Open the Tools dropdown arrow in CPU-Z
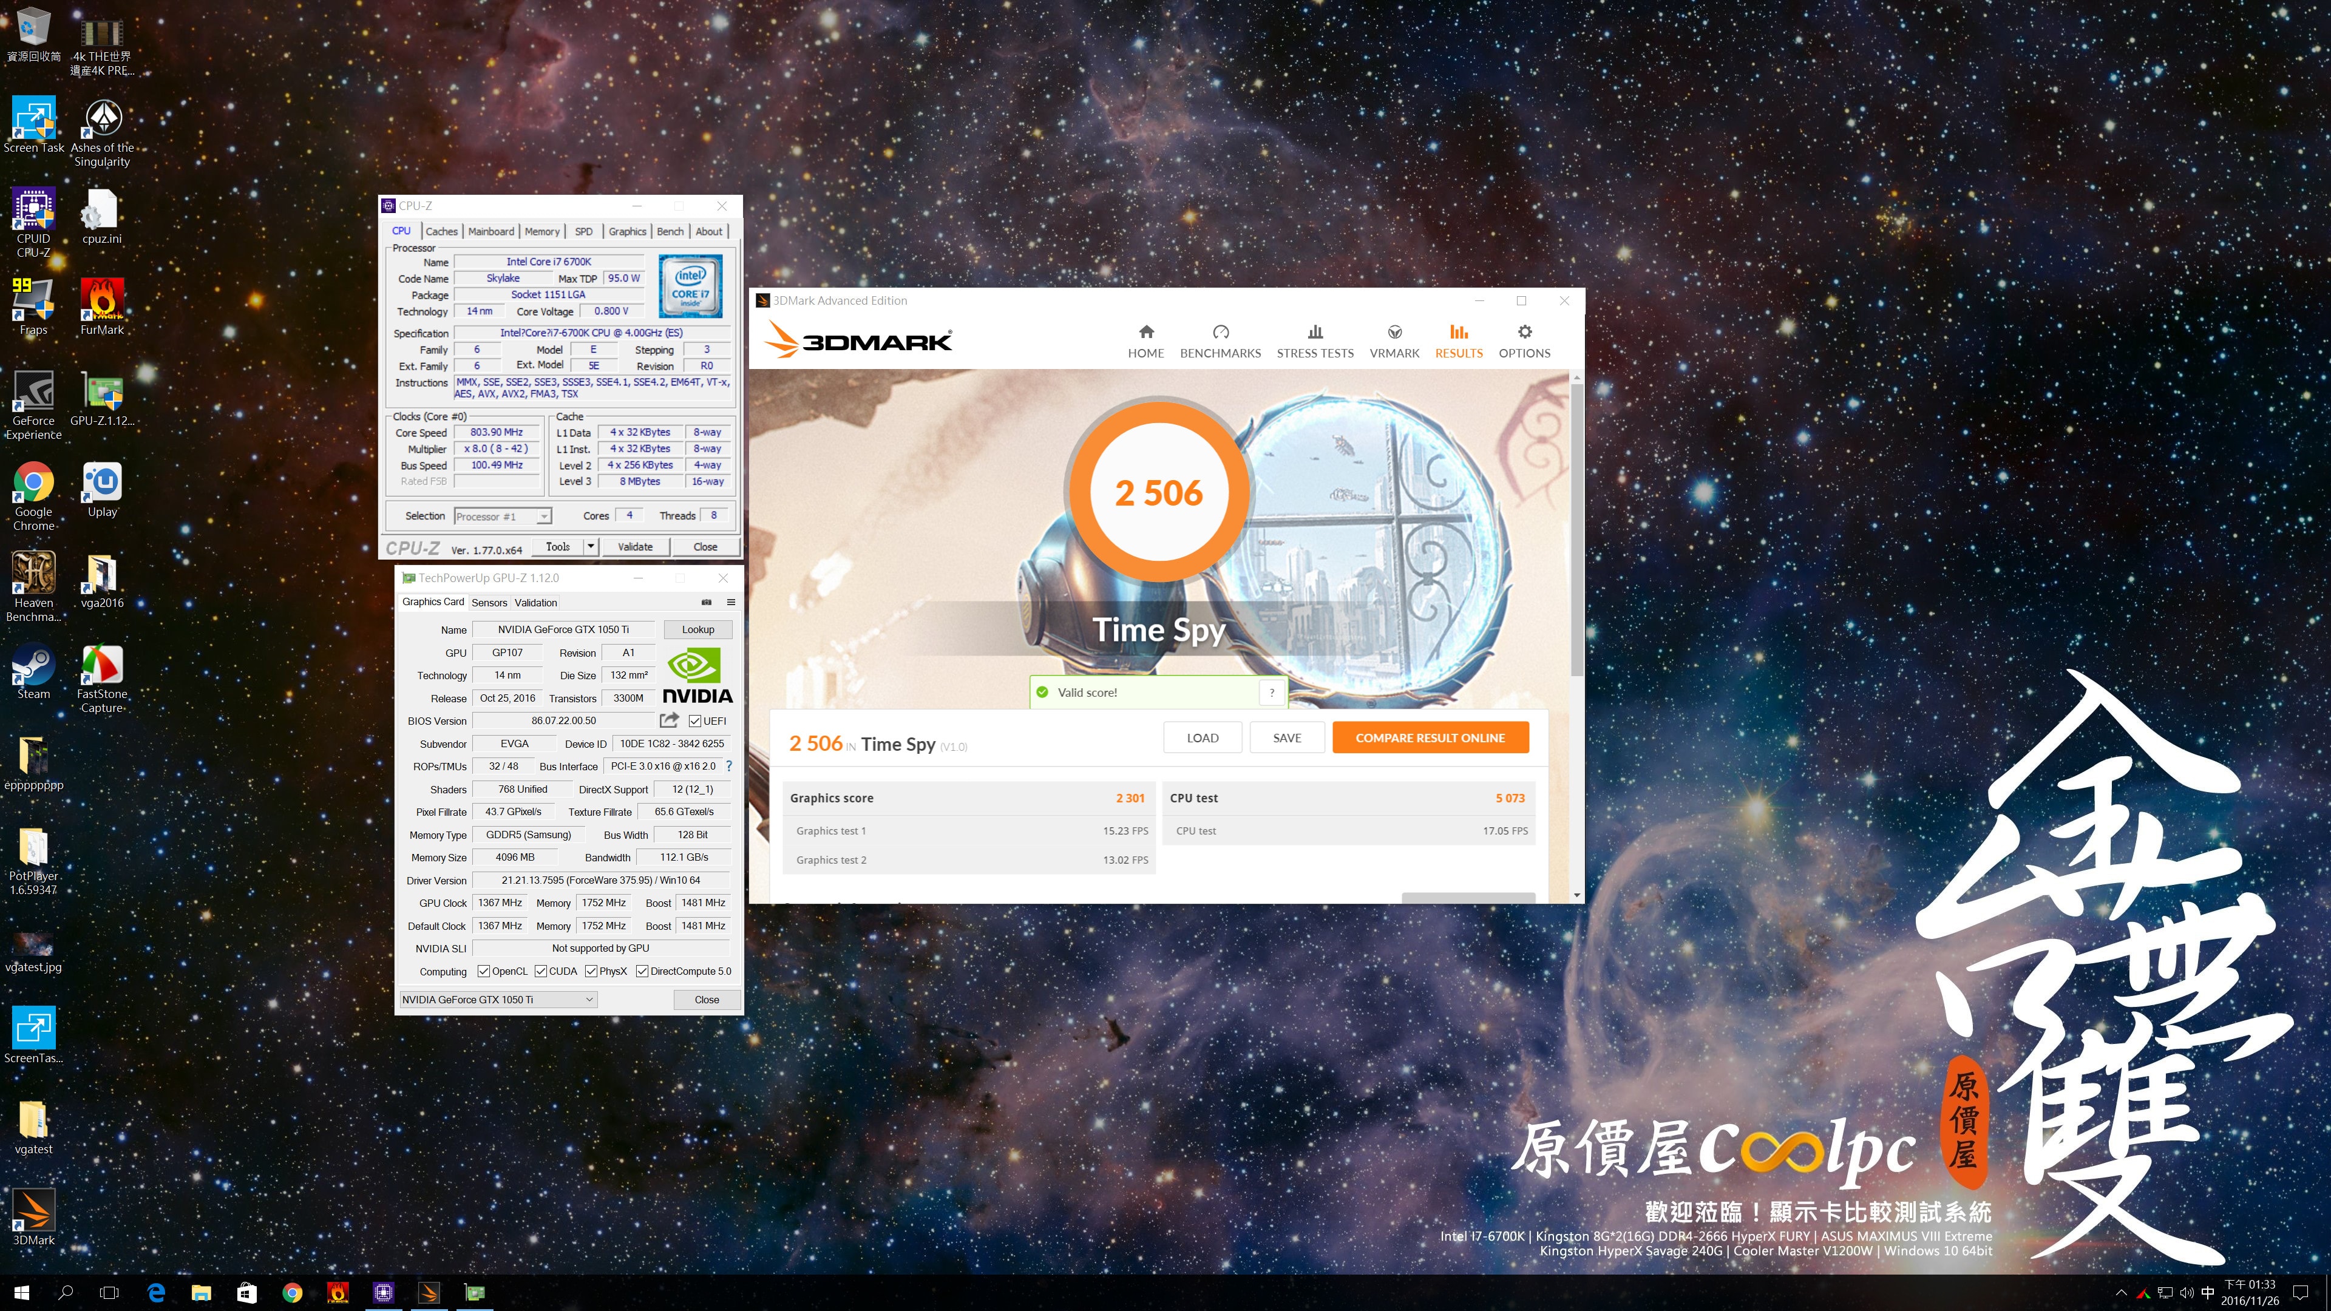The image size is (2331, 1311). (x=591, y=546)
